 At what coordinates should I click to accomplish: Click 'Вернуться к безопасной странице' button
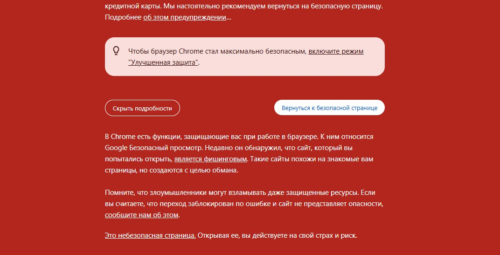(x=329, y=108)
